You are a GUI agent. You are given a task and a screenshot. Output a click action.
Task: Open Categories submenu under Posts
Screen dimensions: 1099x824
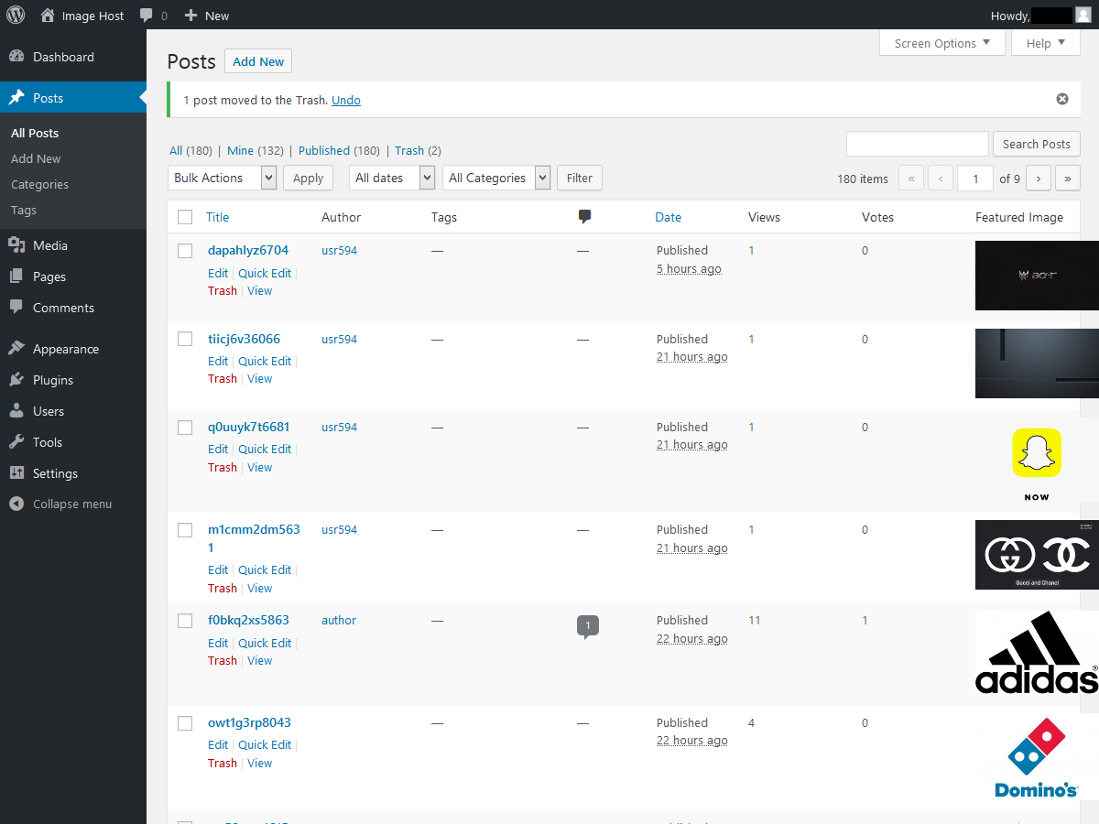39,184
